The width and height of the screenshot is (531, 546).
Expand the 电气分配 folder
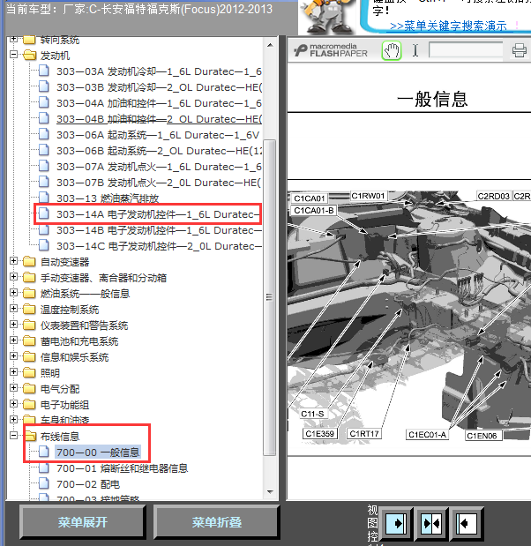click(13, 388)
